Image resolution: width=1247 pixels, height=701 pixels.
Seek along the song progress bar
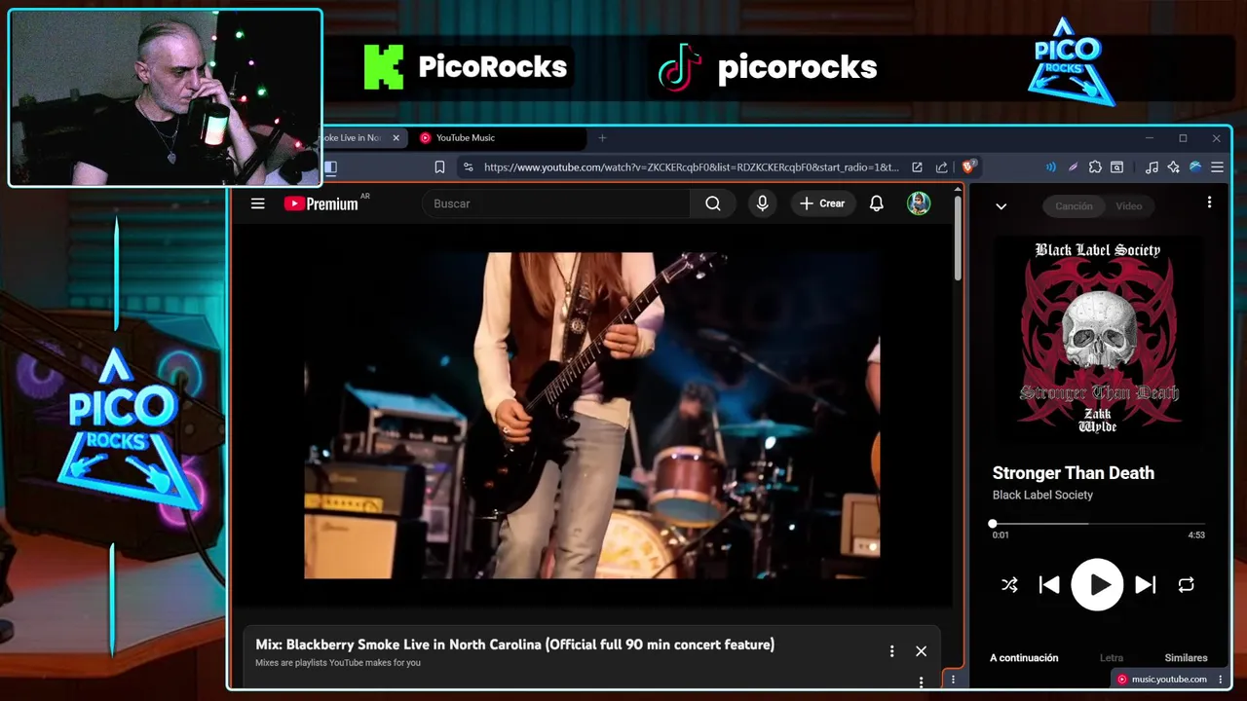point(1099,524)
